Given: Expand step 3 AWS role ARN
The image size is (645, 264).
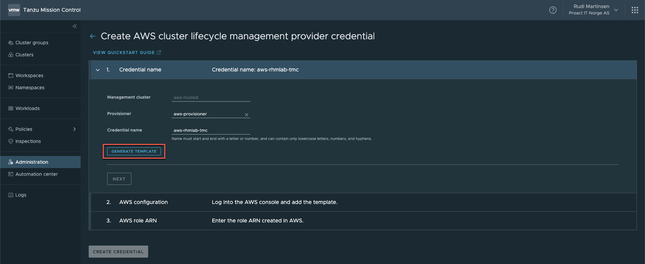Looking at the screenshot, I should (x=363, y=221).
